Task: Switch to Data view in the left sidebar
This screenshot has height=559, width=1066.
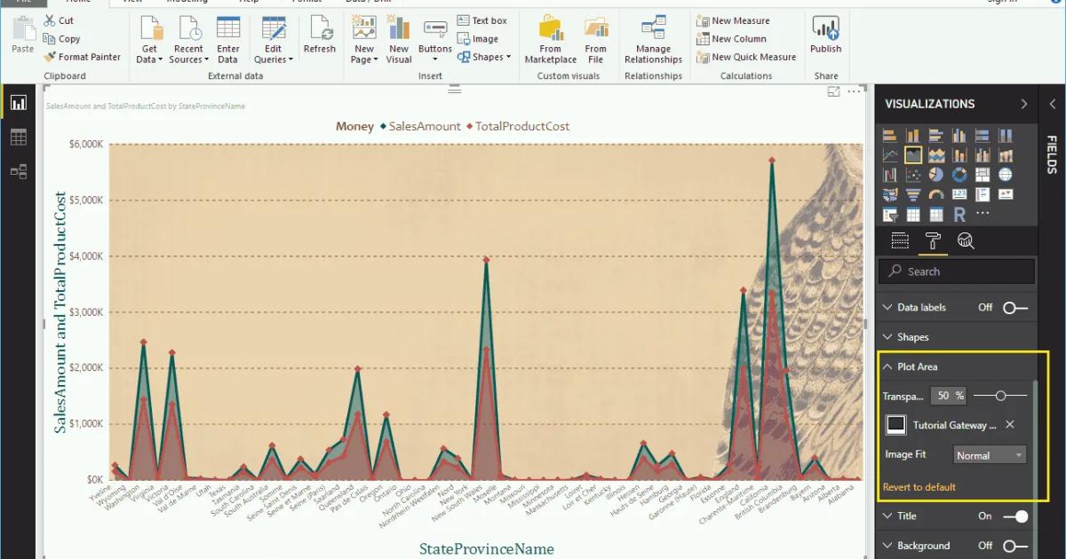Action: (19, 136)
